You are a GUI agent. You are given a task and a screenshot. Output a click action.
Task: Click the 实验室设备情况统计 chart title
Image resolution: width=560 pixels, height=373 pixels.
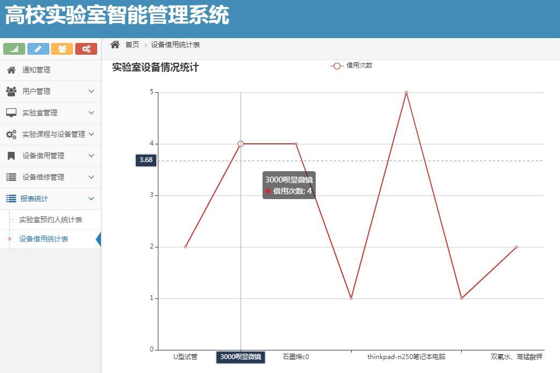[155, 67]
